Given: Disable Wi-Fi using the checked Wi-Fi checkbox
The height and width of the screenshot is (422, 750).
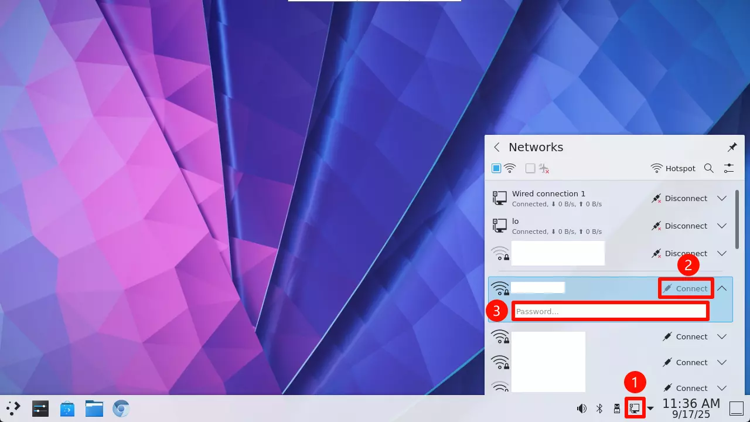Looking at the screenshot, I should pyautogui.click(x=496, y=168).
